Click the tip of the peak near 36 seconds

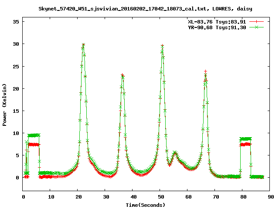pos(122,75)
